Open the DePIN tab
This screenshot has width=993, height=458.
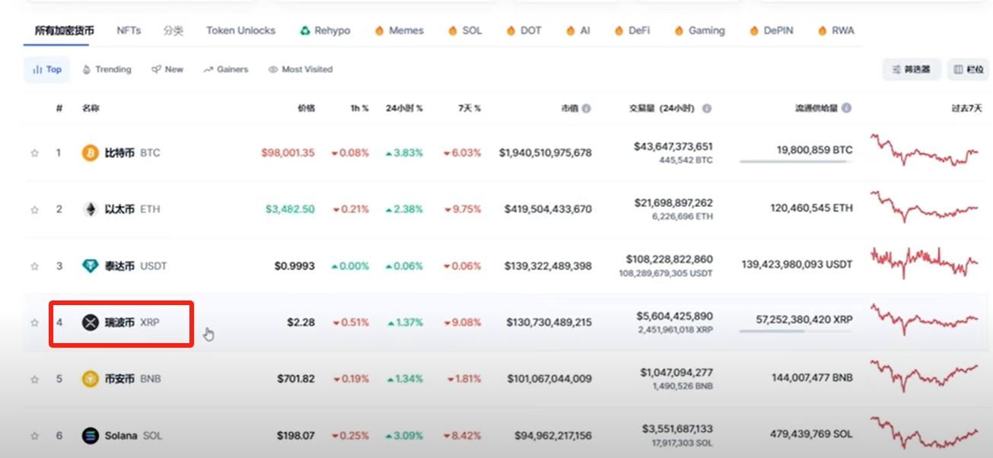click(772, 31)
